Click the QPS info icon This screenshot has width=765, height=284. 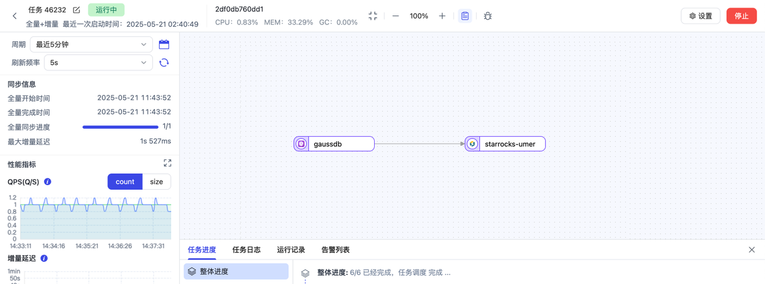tap(48, 181)
